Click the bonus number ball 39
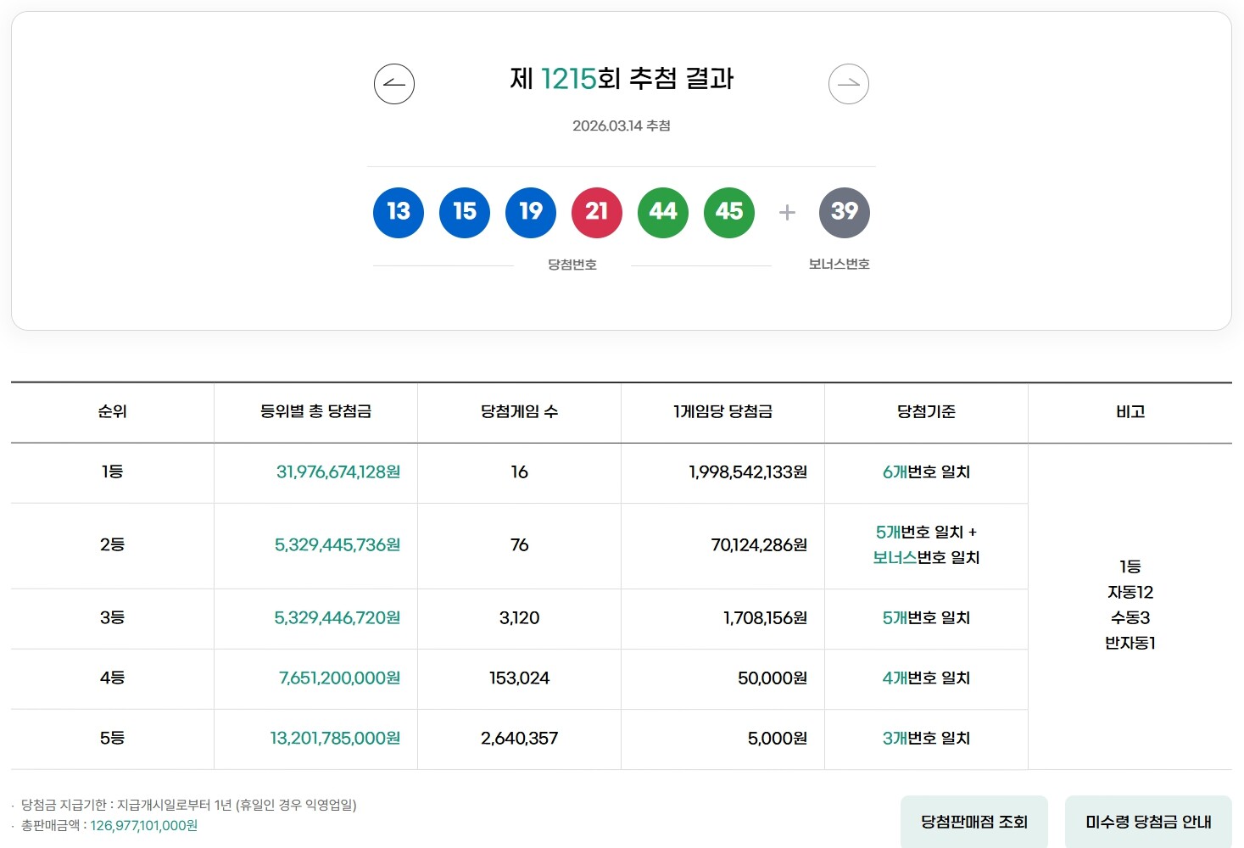The image size is (1244, 848). 844,213
